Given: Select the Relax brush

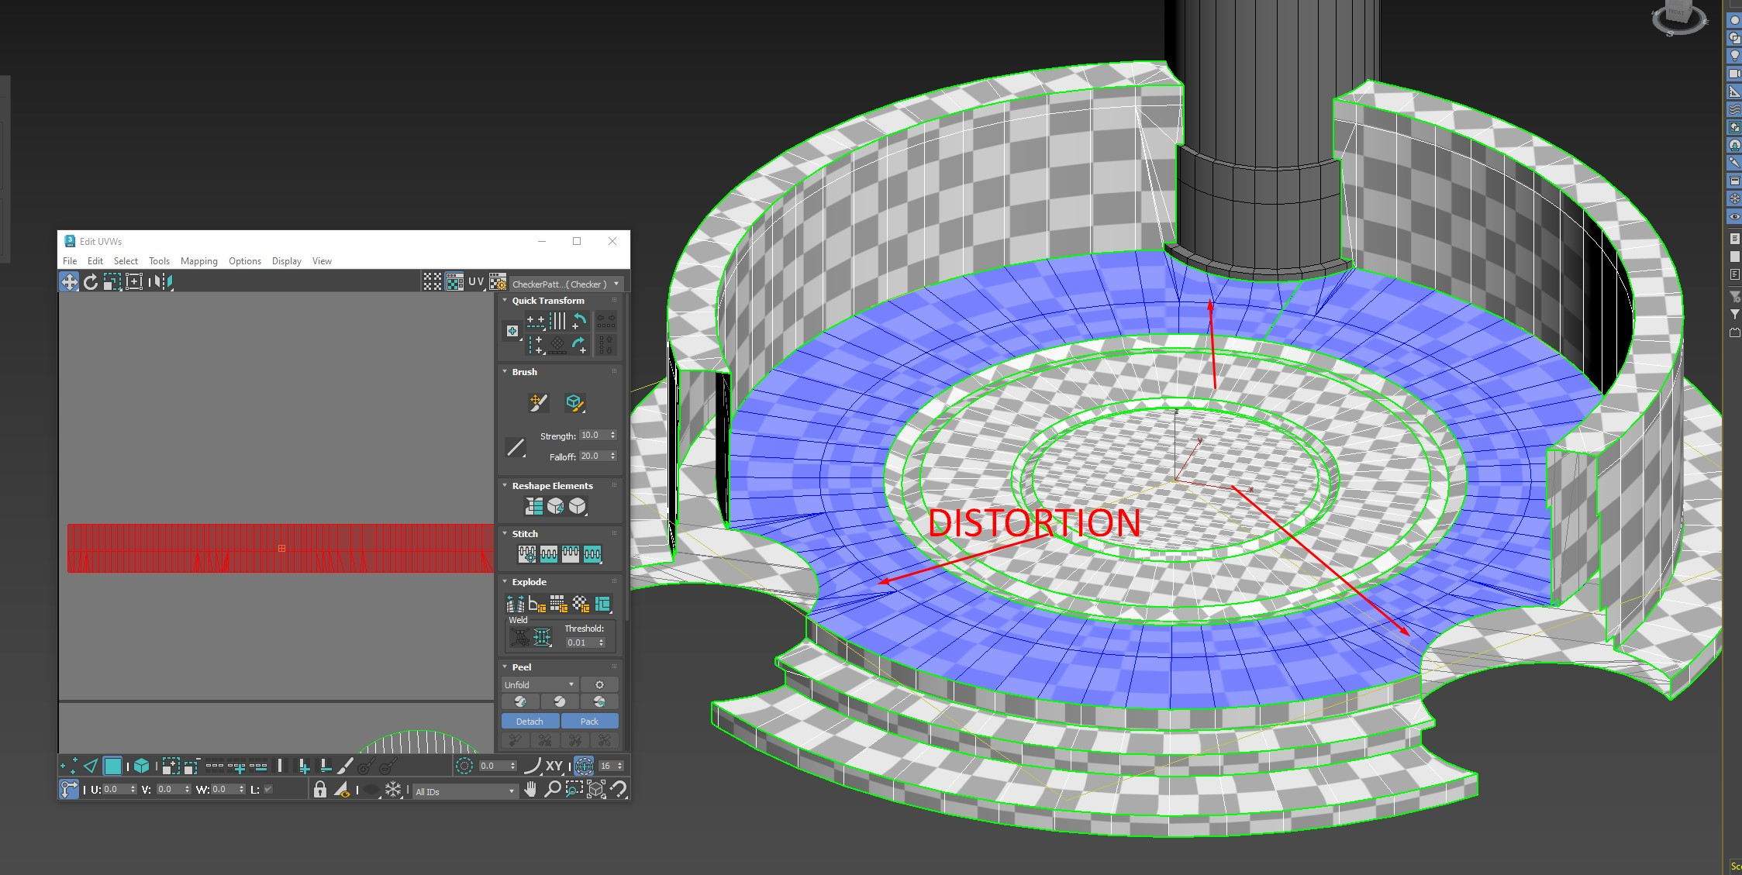Looking at the screenshot, I should click(x=574, y=402).
